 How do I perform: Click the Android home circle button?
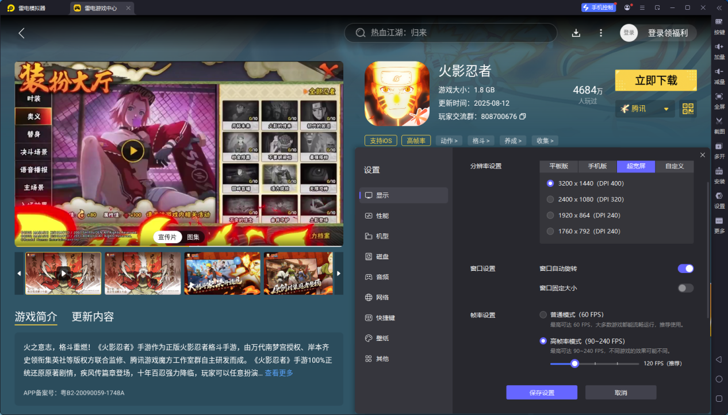click(x=719, y=379)
